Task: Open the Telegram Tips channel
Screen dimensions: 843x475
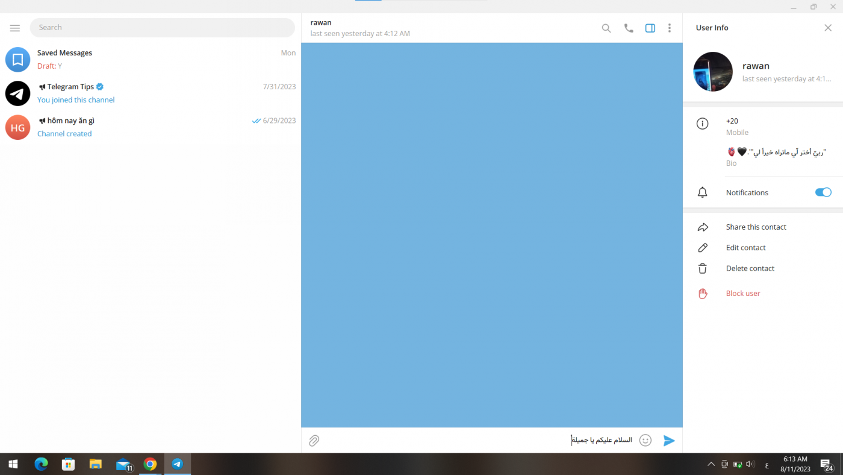Action: tap(151, 93)
